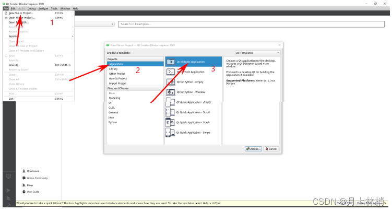Click the User Guide icon

[24, 192]
